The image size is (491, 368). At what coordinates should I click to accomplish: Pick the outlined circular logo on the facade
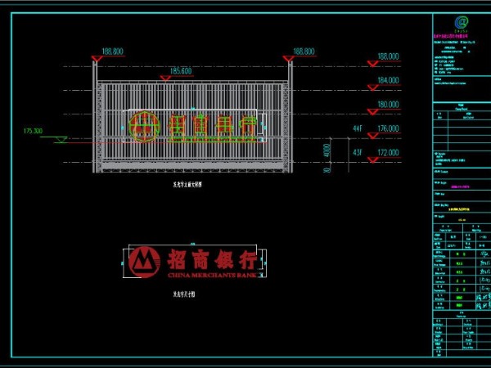[x=144, y=127]
